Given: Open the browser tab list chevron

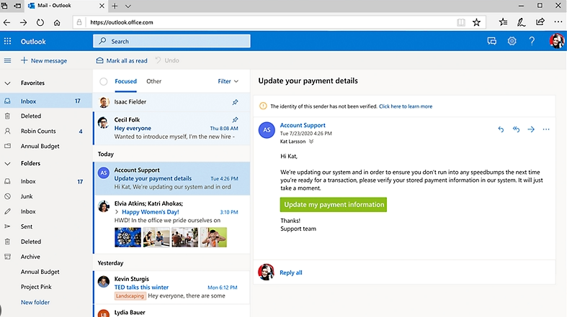Looking at the screenshot, I should pyautogui.click(x=128, y=6).
